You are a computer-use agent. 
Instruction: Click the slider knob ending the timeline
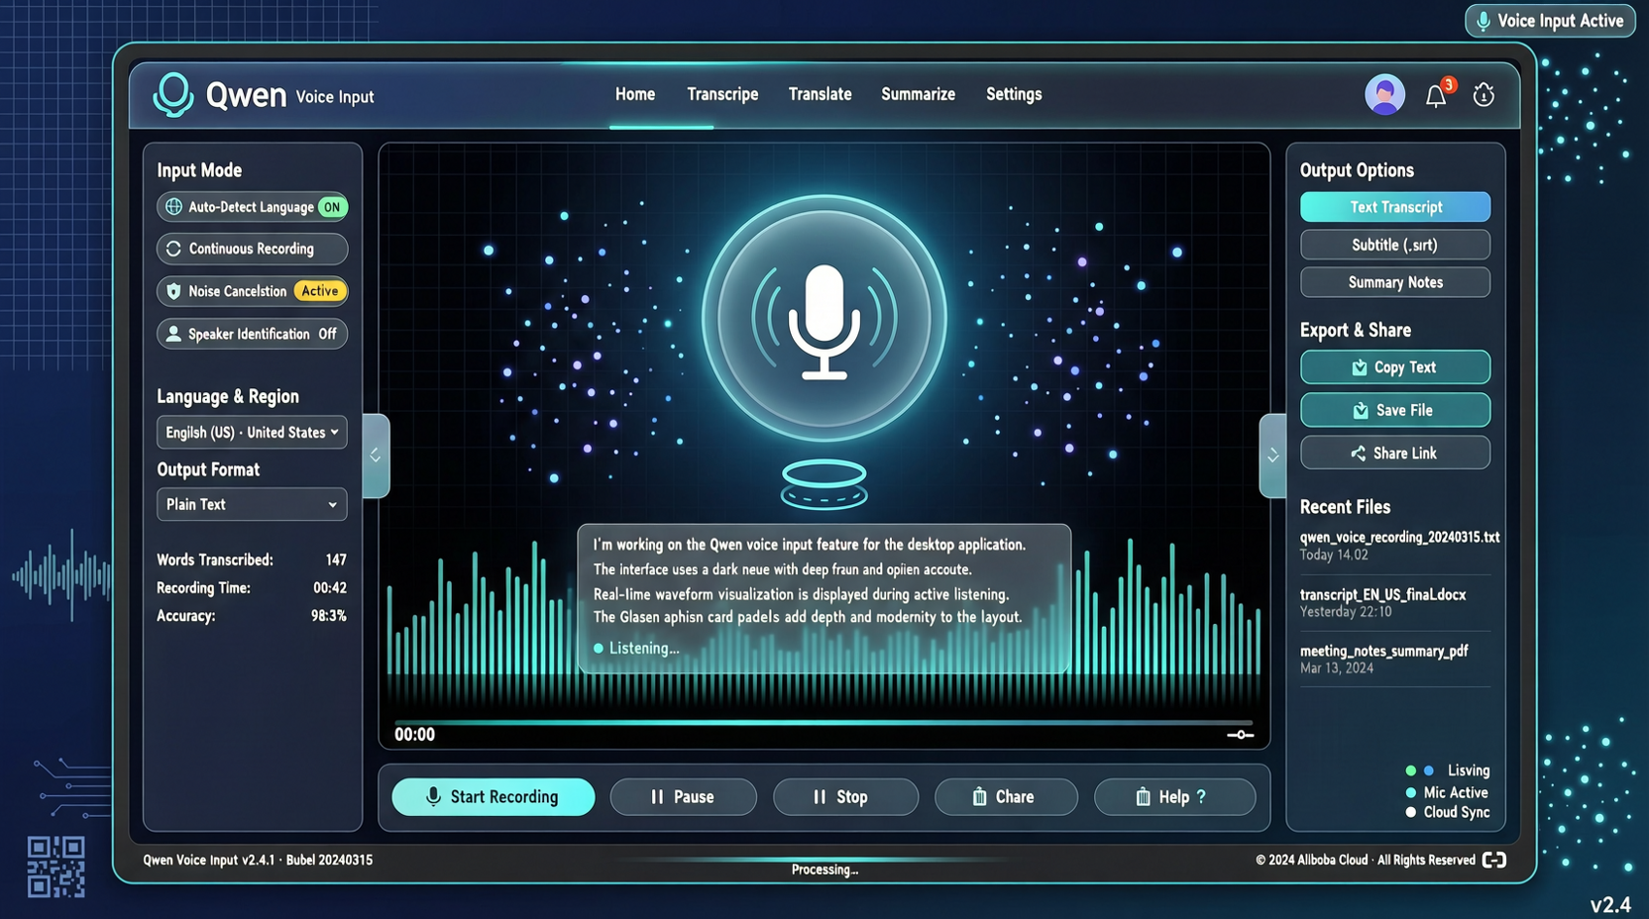coord(1240,735)
